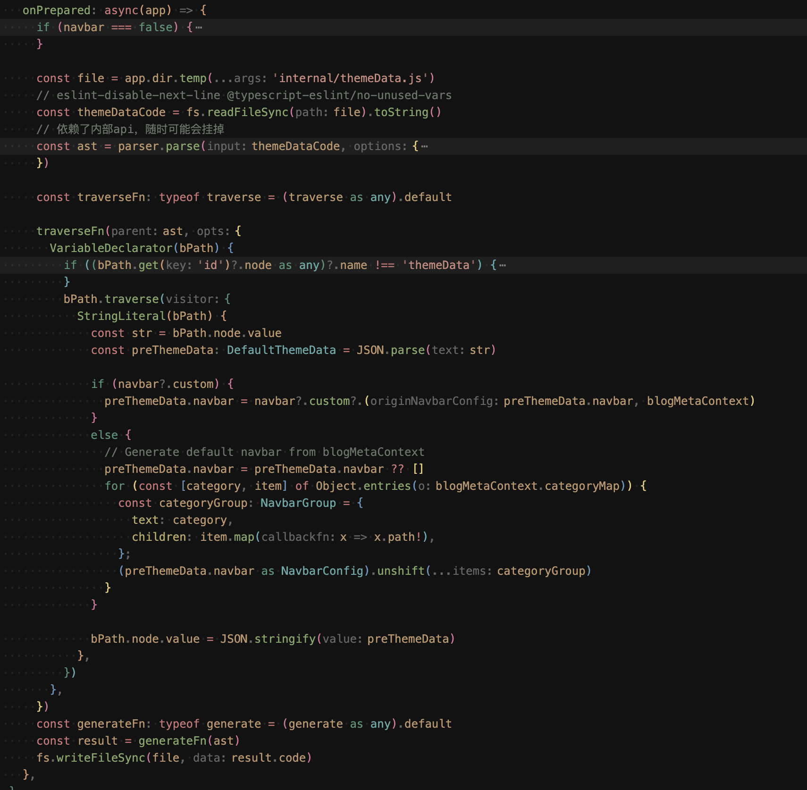
Task: Click 'callbackfn' inlay hint in item.map
Action: 295,537
